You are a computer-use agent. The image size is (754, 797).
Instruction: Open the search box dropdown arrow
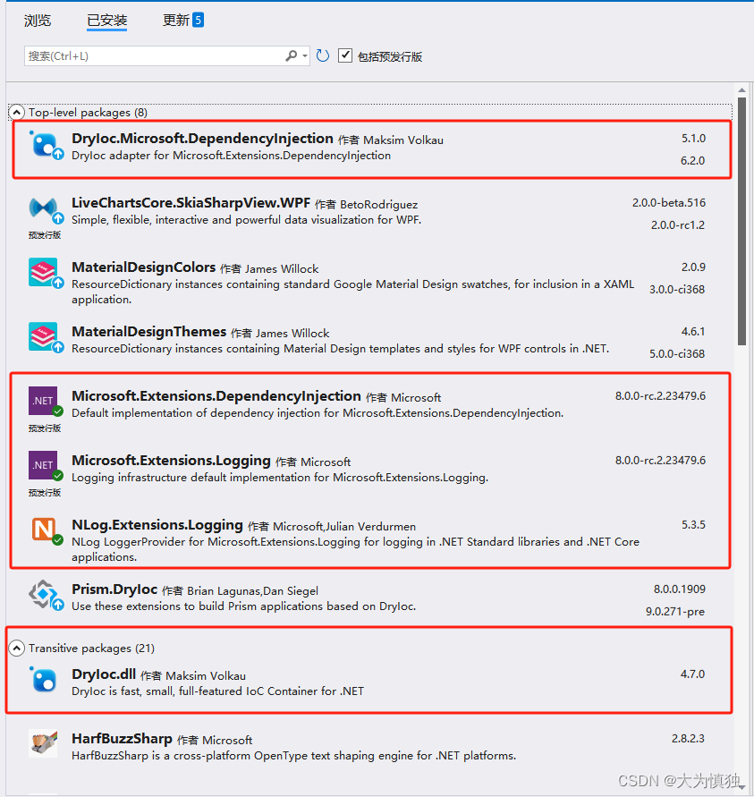click(x=305, y=55)
